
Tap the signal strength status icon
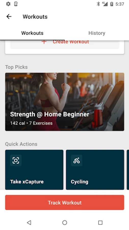[x=105, y=4]
